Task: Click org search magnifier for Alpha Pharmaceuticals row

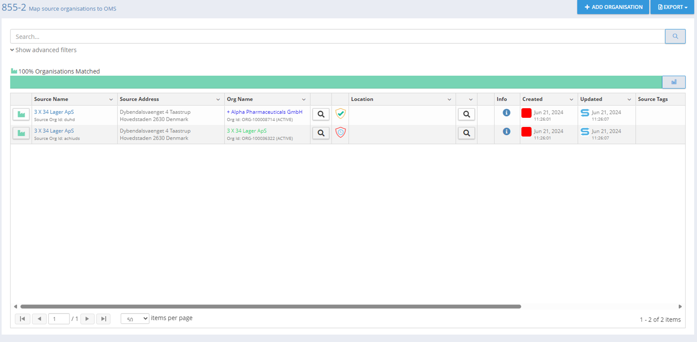Action: 321,114
